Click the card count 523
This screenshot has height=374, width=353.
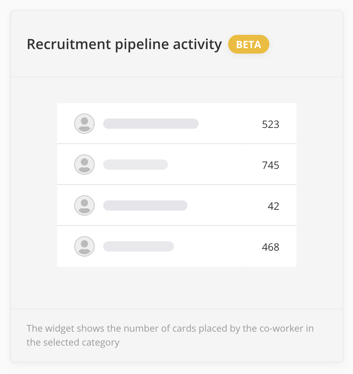tap(270, 124)
